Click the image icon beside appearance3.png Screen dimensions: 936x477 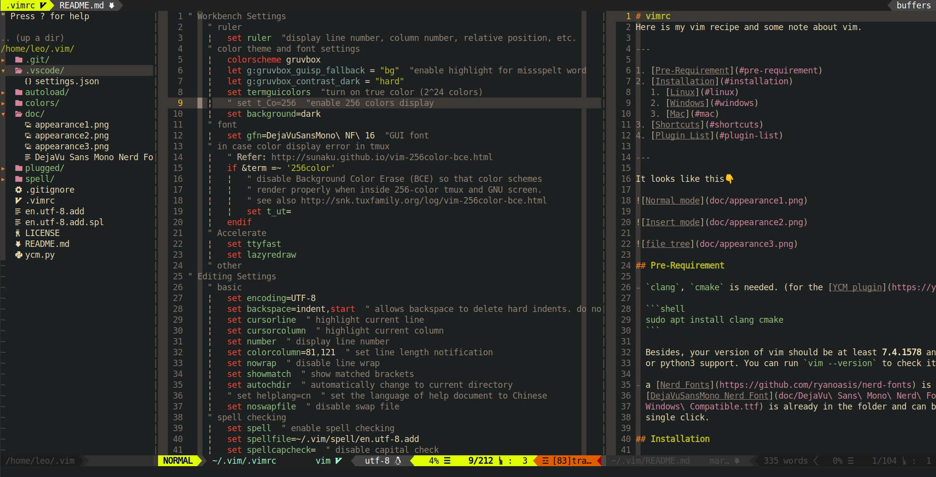pos(28,146)
